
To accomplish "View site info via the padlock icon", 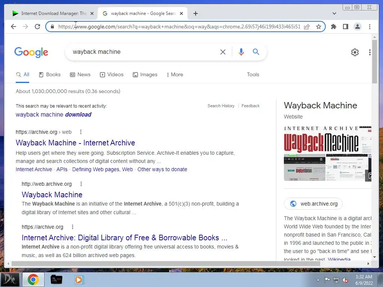I will click(52, 27).
